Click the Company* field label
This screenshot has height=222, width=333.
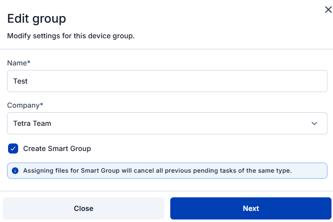pos(25,105)
